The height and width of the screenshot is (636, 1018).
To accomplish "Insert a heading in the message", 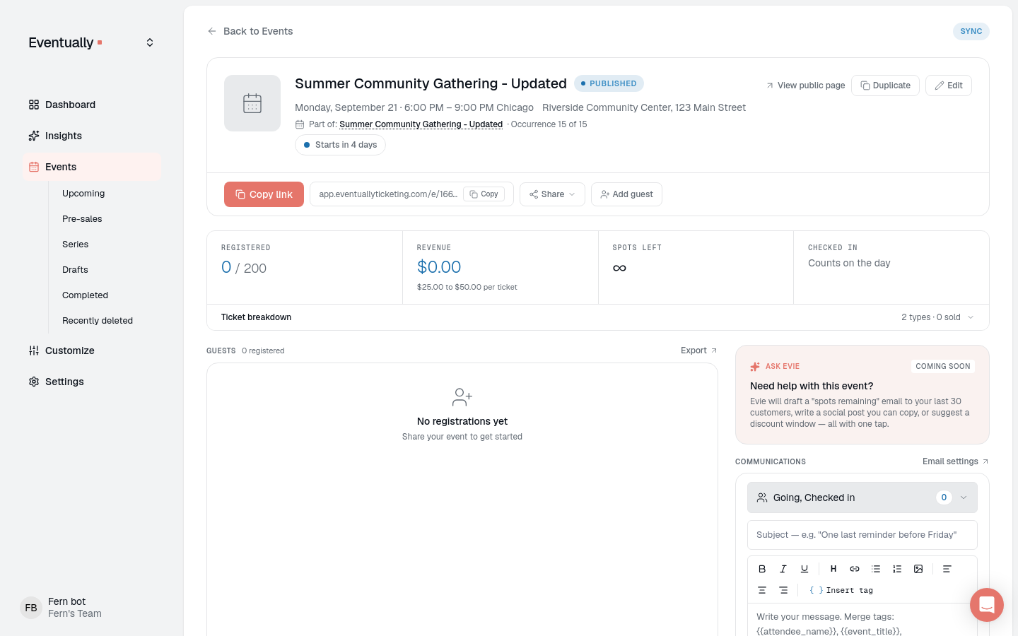I will coord(833,569).
